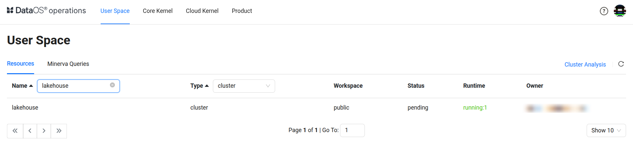The width and height of the screenshot is (633, 147).
Task: Go to the first page of results
Action: 15,131
